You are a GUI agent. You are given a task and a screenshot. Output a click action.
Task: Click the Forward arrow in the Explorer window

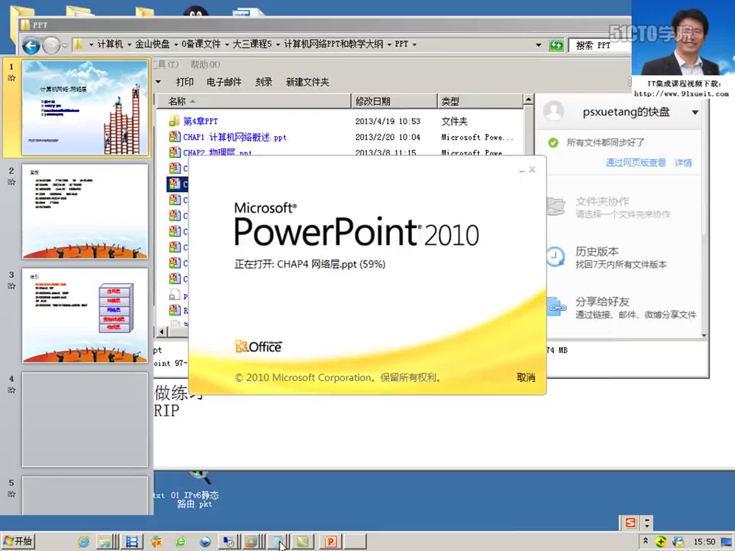(x=51, y=46)
